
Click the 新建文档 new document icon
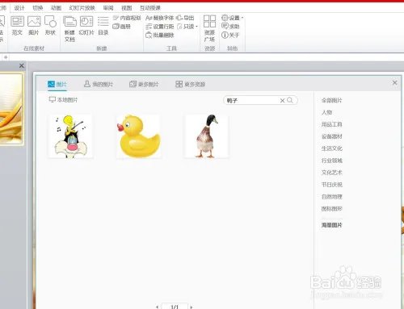point(69,29)
